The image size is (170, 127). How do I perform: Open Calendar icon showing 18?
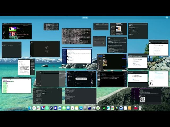[72, 108]
